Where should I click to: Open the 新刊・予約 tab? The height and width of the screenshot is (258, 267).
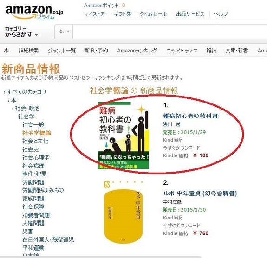[97, 51]
